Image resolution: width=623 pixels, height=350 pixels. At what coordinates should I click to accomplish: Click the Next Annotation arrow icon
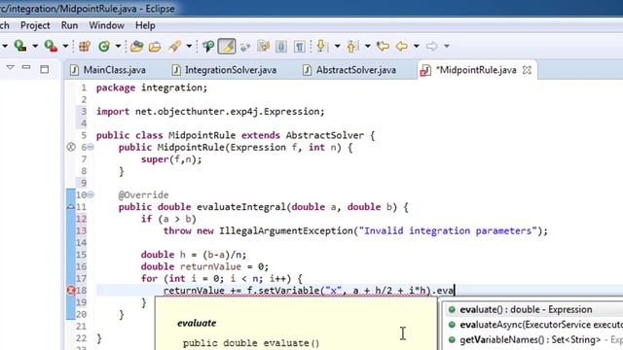[x=321, y=46]
